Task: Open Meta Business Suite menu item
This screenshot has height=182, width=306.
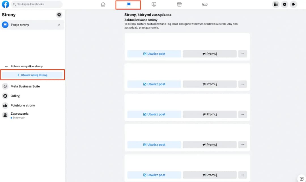Action: 25,86
